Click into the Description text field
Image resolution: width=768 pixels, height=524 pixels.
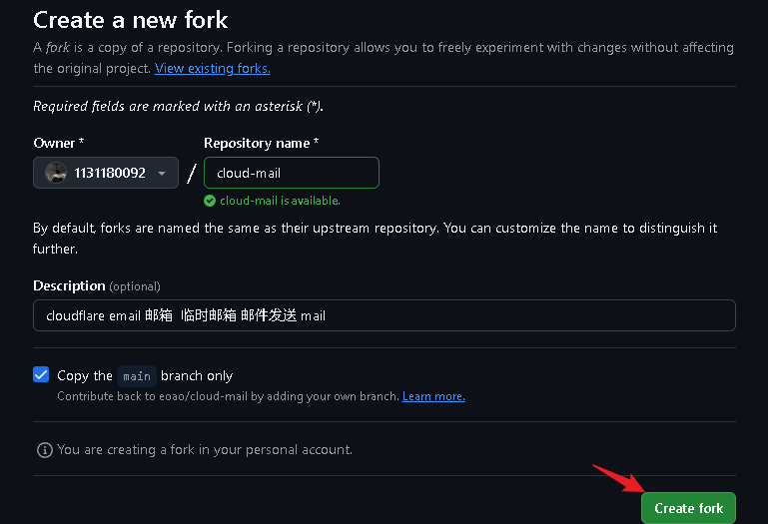click(384, 315)
